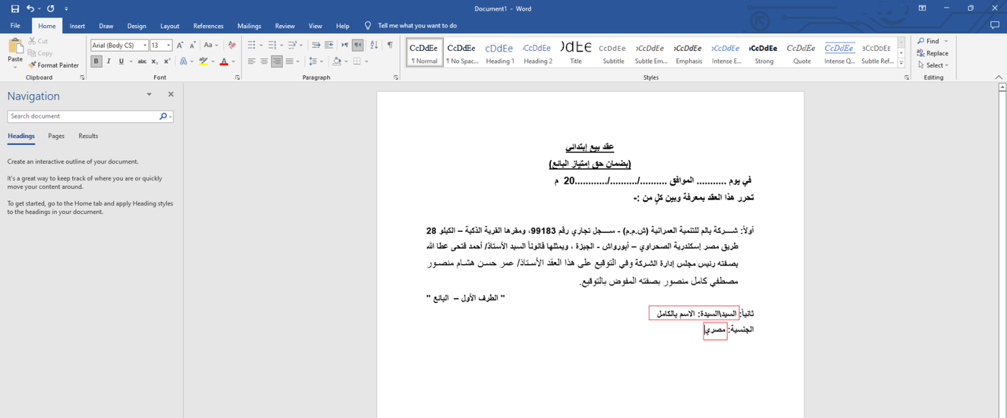Redo the last action
The height and width of the screenshot is (418, 1007).
(x=50, y=8)
